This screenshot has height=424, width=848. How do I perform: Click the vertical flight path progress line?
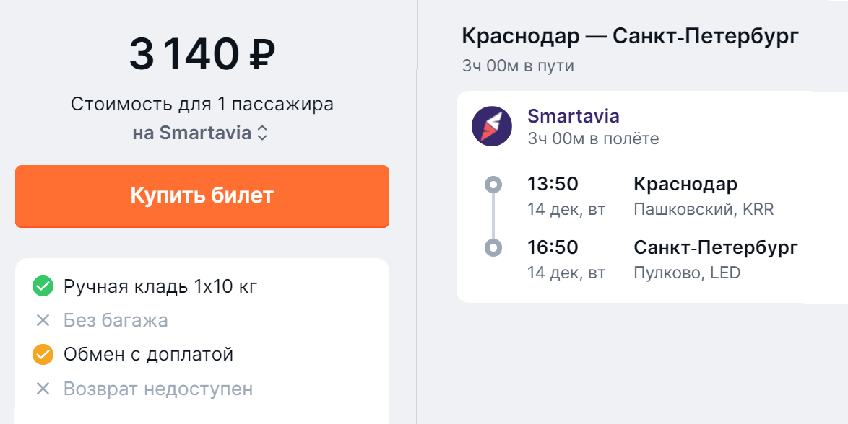tap(495, 216)
